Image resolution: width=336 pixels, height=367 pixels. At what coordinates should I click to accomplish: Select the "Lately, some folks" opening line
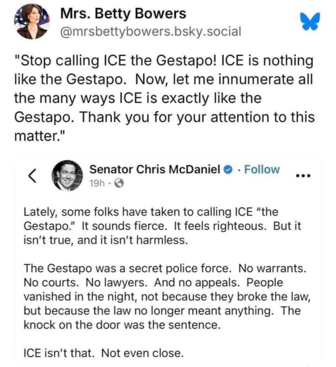(151, 212)
